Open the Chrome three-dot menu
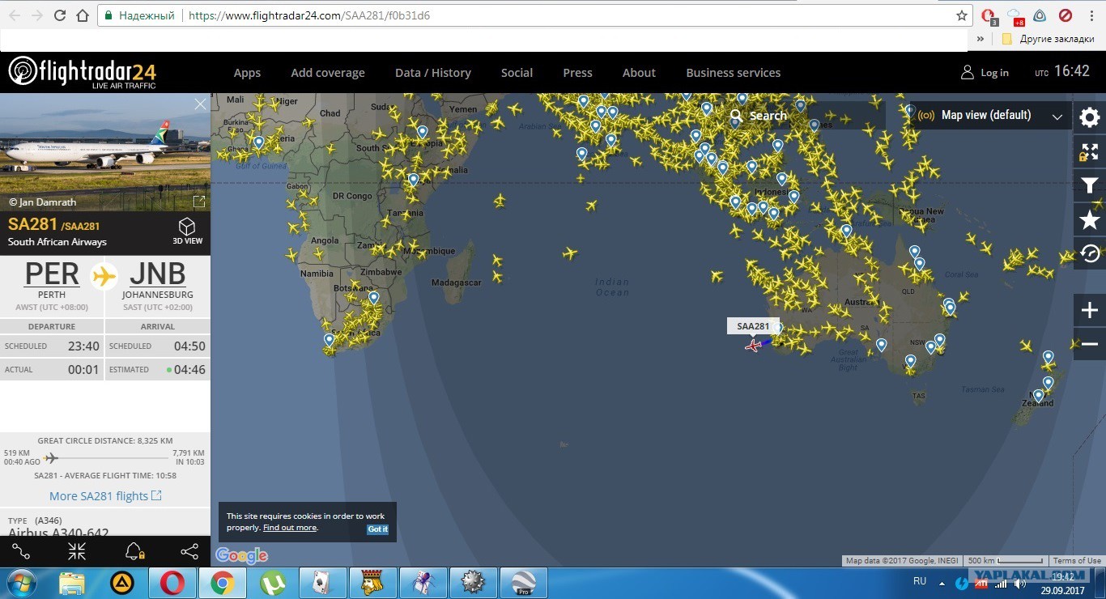 pyautogui.click(x=1091, y=15)
